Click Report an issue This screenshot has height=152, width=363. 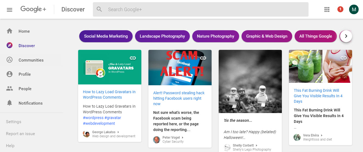[x=20, y=134]
